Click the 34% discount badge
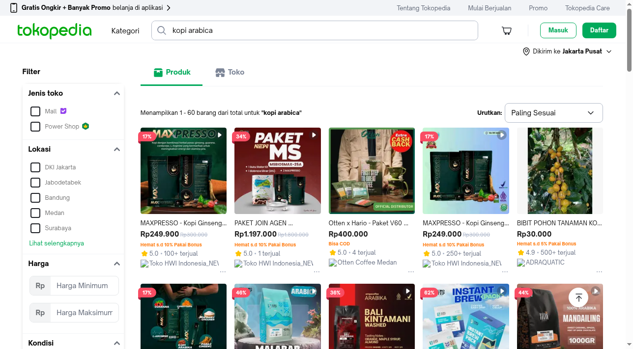The height and width of the screenshot is (349, 633). click(x=241, y=136)
